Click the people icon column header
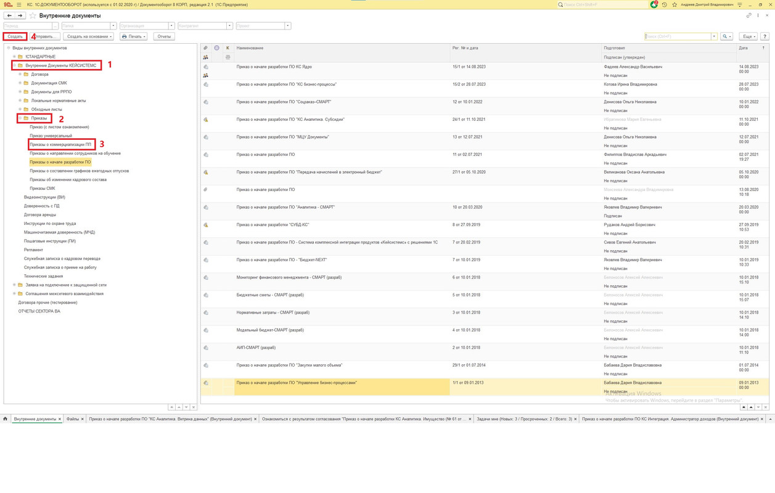775x493 pixels. click(x=206, y=57)
